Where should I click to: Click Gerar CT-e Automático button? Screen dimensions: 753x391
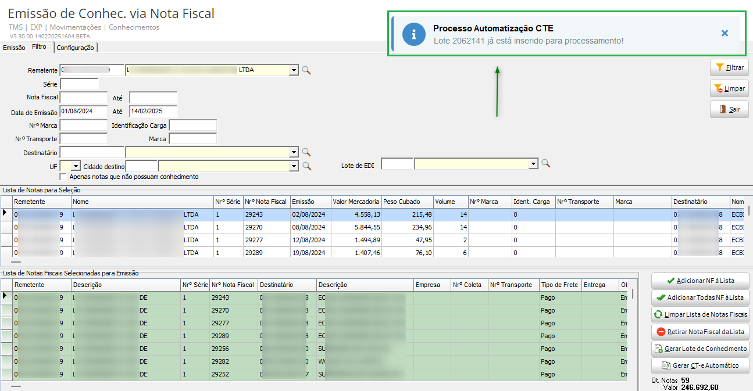(700, 365)
